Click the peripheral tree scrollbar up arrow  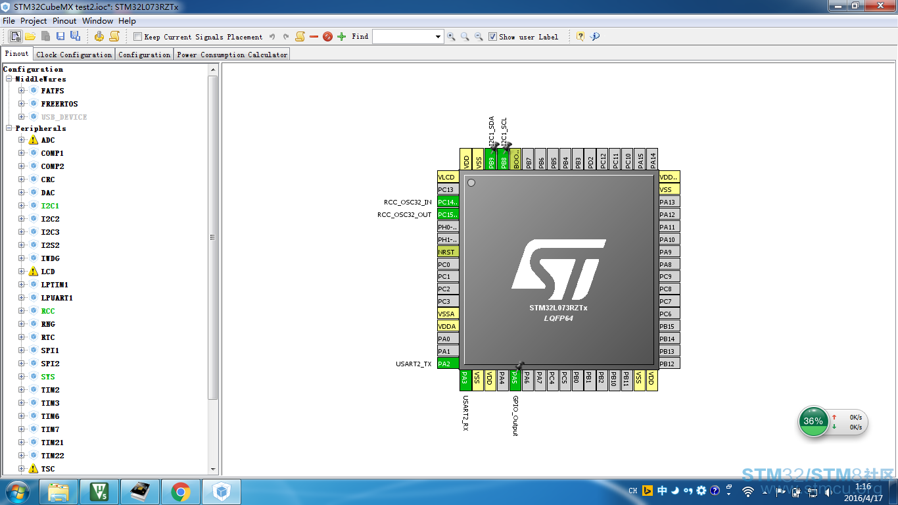213,69
